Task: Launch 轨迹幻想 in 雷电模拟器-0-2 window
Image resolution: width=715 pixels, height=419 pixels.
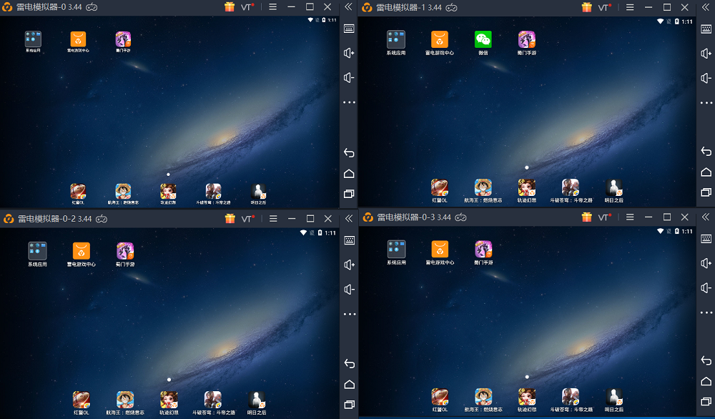Action: [169, 400]
